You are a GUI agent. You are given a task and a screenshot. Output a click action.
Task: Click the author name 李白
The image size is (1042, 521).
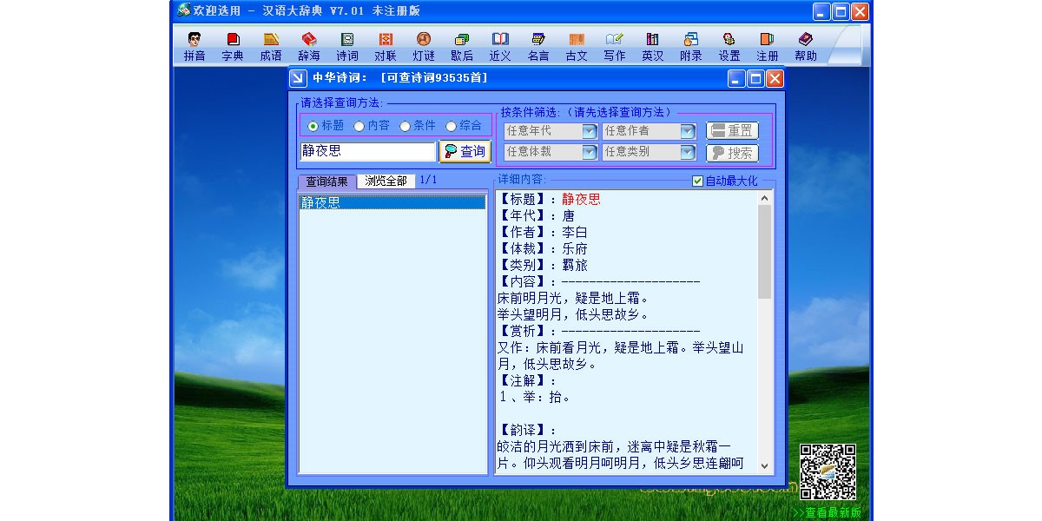point(575,233)
